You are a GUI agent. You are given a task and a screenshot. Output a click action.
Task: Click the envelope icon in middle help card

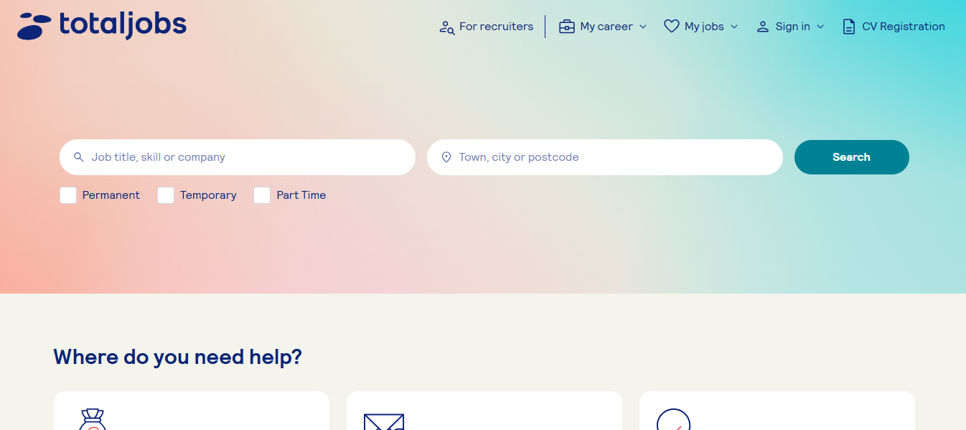(385, 424)
